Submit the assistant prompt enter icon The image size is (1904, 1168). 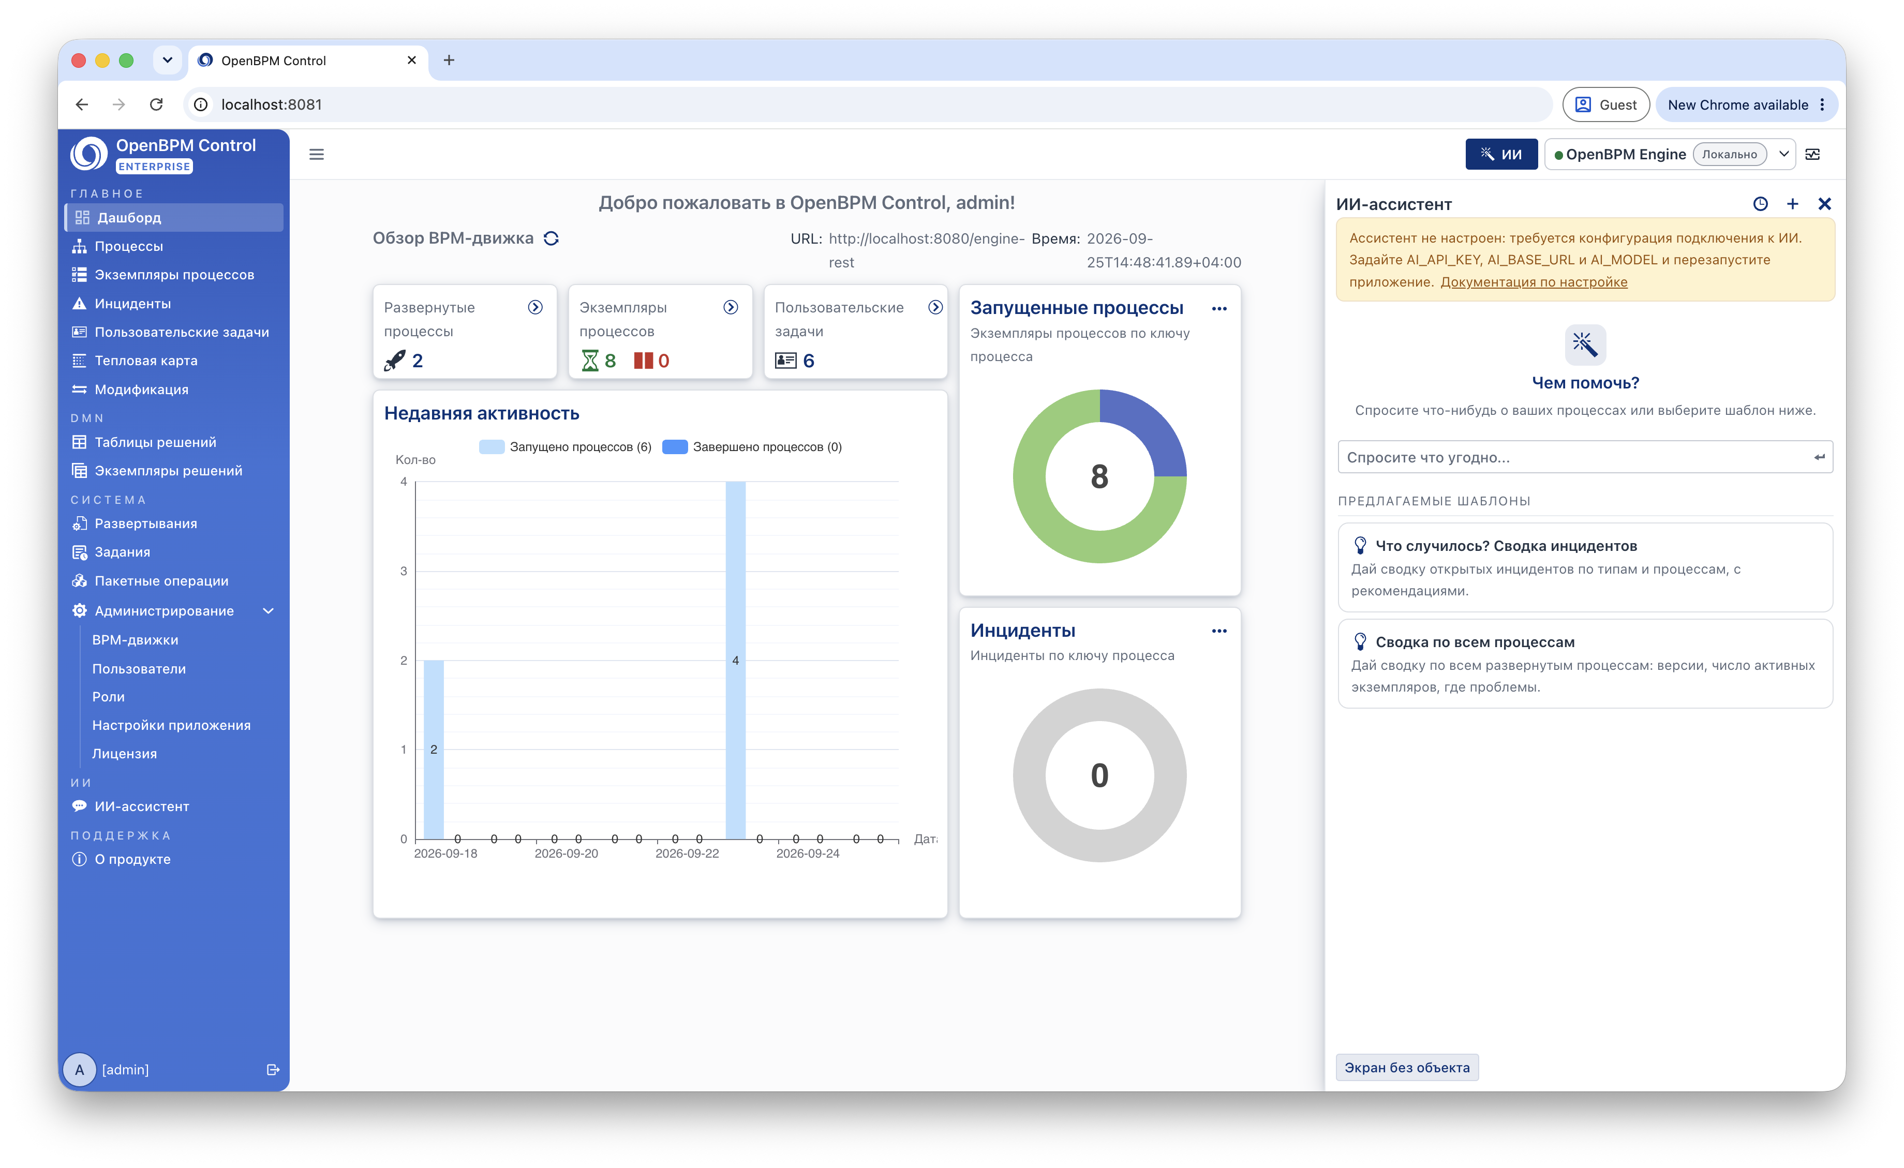tap(1819, 457)
